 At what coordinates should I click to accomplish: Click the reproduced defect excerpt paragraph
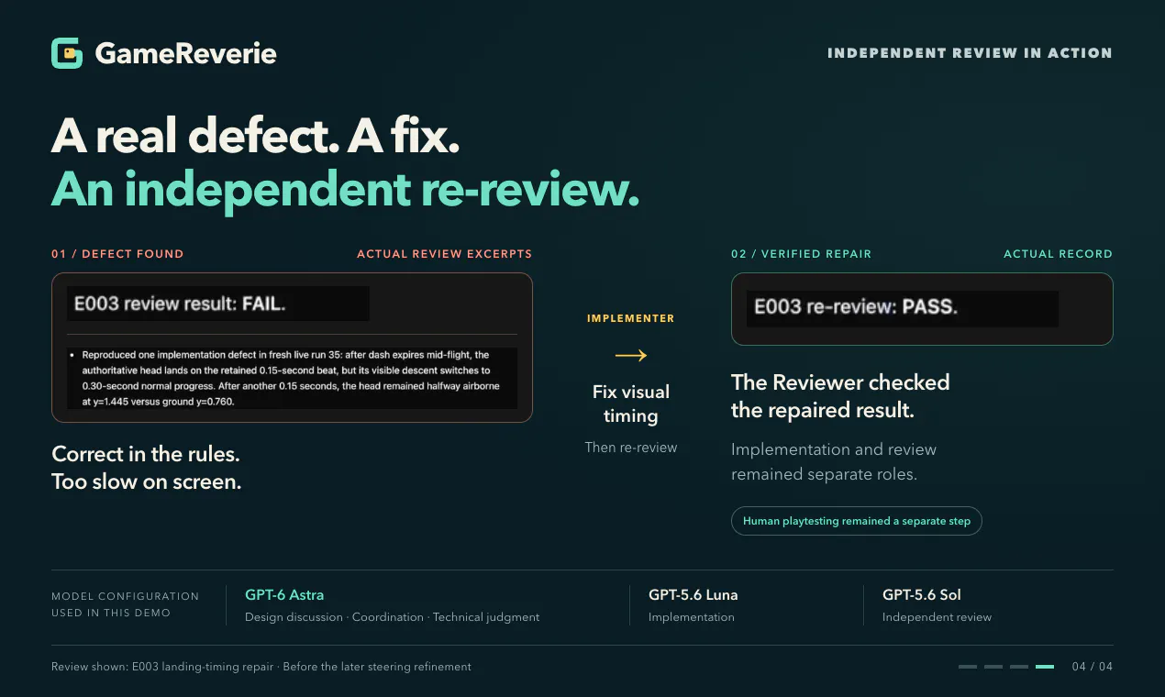292,378
